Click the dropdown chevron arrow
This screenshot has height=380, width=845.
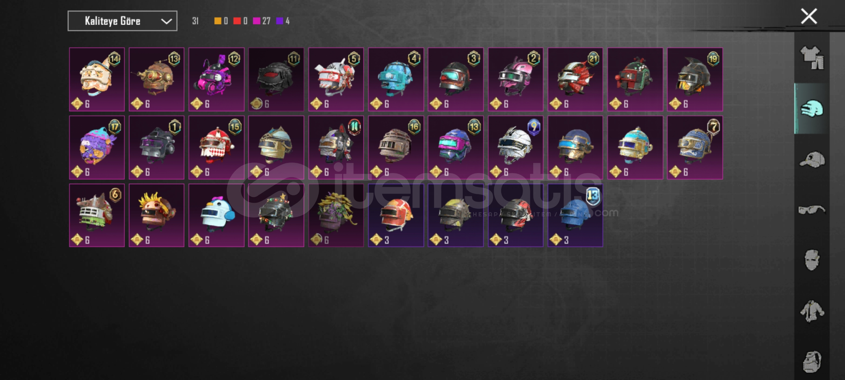pyautogui.click(x=166, y=21)
